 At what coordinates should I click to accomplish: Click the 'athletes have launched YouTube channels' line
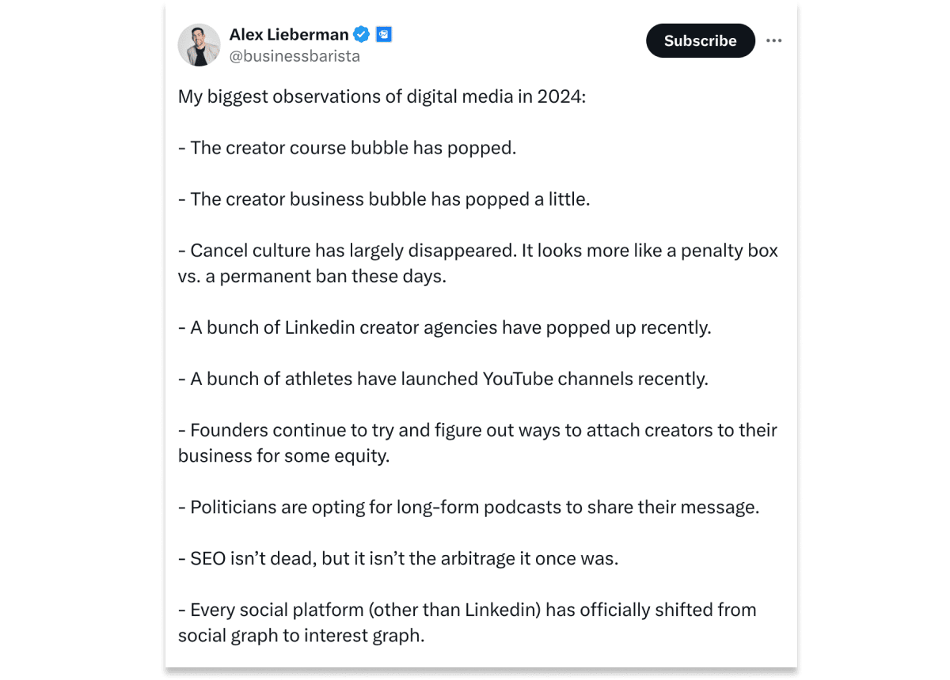click(x=443, y=379)
